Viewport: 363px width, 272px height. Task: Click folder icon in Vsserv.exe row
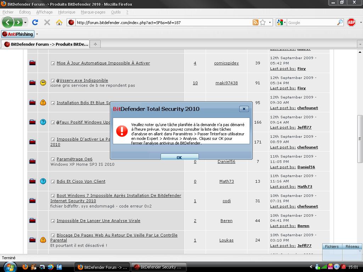pos(32,83)
